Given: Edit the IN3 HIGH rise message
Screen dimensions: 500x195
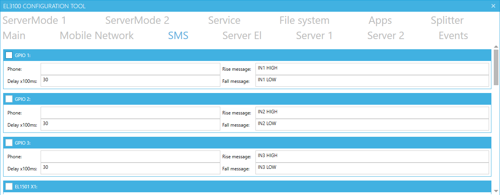Looking at the screenshot, I should click(372, 156).
